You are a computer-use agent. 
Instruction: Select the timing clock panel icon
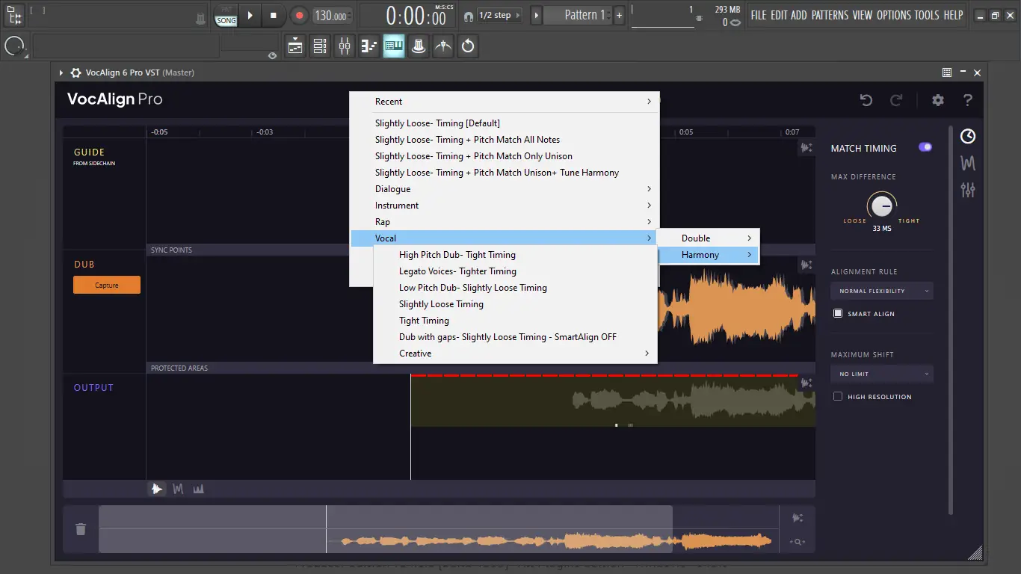point(968,136)
